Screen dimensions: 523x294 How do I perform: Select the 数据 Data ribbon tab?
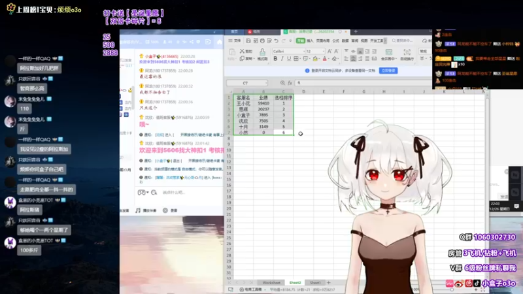tap(345, 41)
